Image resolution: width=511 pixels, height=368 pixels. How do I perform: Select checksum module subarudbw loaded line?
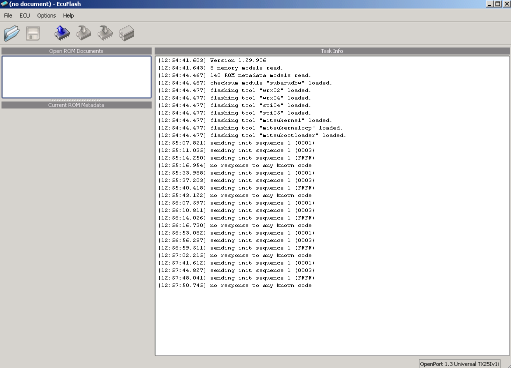[x=245, y=82]
